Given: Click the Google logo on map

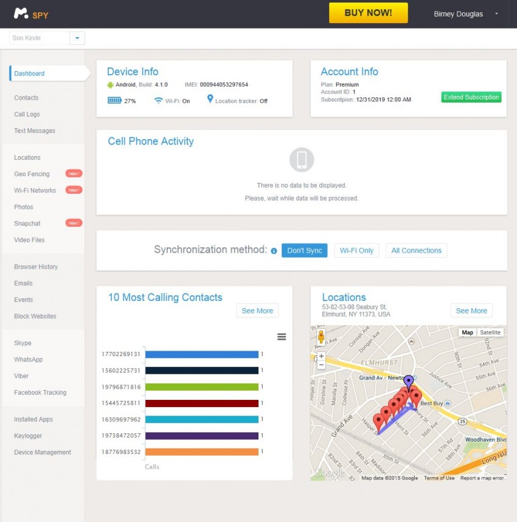Looking at the screenshot, I should (329, 473).
